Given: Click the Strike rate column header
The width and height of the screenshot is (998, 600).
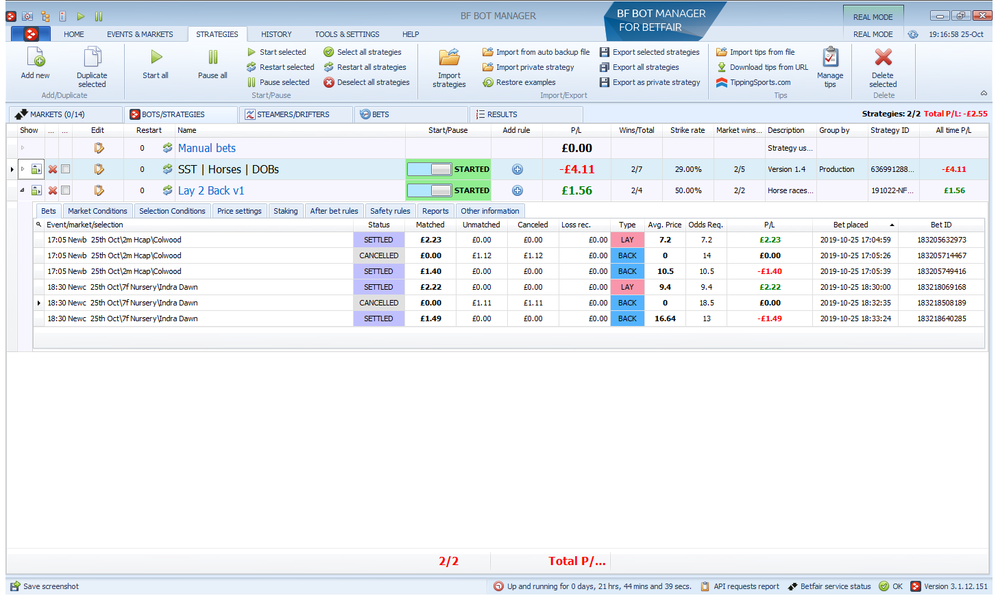Looking at the screenshot, I should coord(687,130).
